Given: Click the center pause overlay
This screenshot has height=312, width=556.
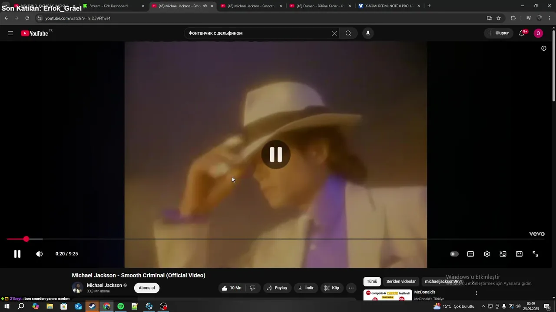Looking at the screenshot, I should [x=276, y=154].
